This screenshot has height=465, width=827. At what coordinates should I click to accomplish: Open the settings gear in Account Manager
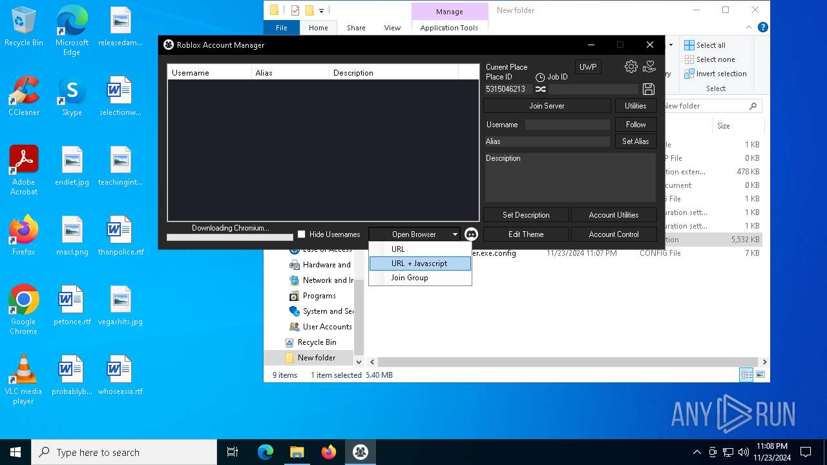click(x=631, y=67)
